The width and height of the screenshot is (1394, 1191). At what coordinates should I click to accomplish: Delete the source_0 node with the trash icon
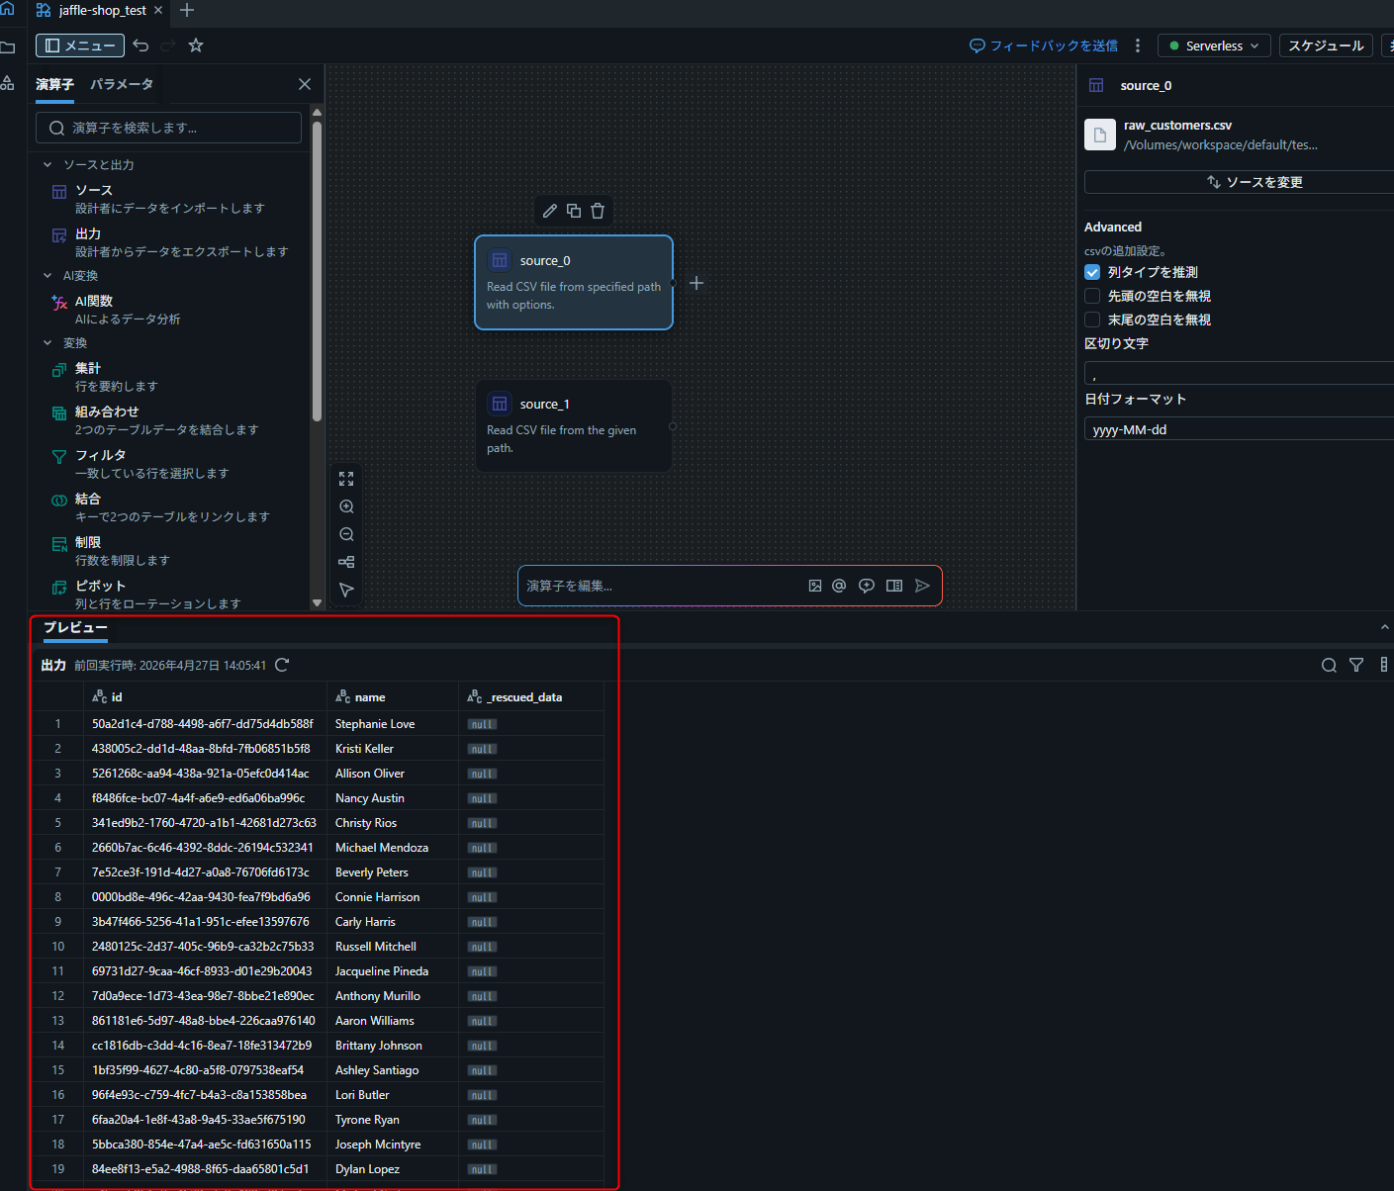click(x=598, y=211)
